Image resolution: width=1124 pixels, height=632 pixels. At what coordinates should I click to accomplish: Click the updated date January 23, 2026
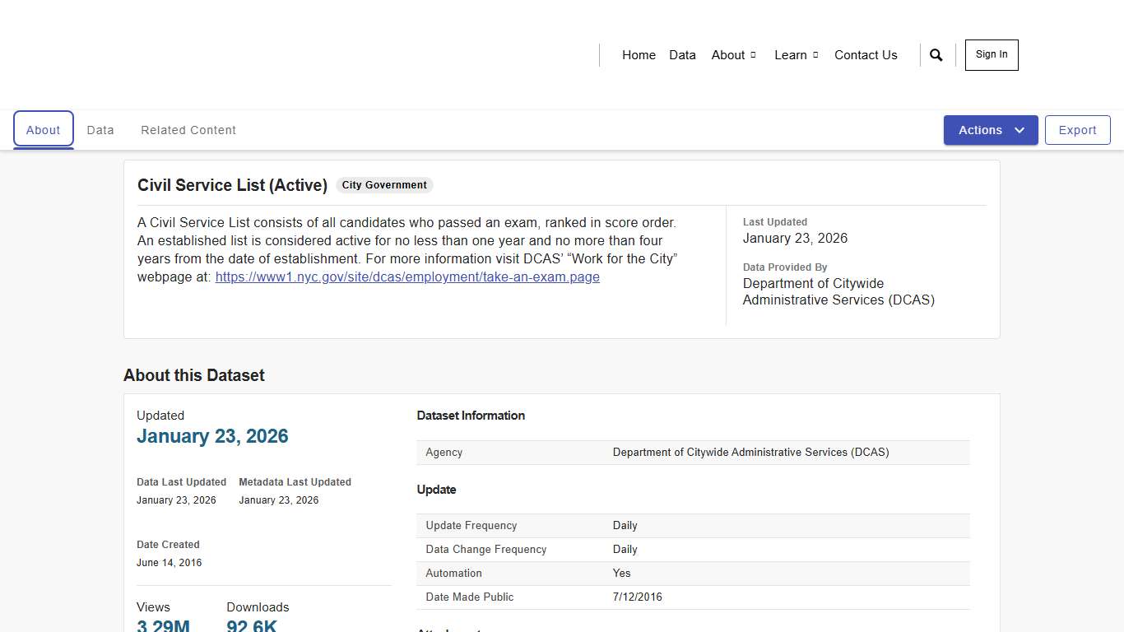pyautogui.click(x=212, y=436)
